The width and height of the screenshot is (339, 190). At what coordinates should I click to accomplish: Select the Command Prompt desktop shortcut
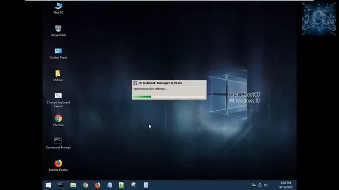coord(58,143)
